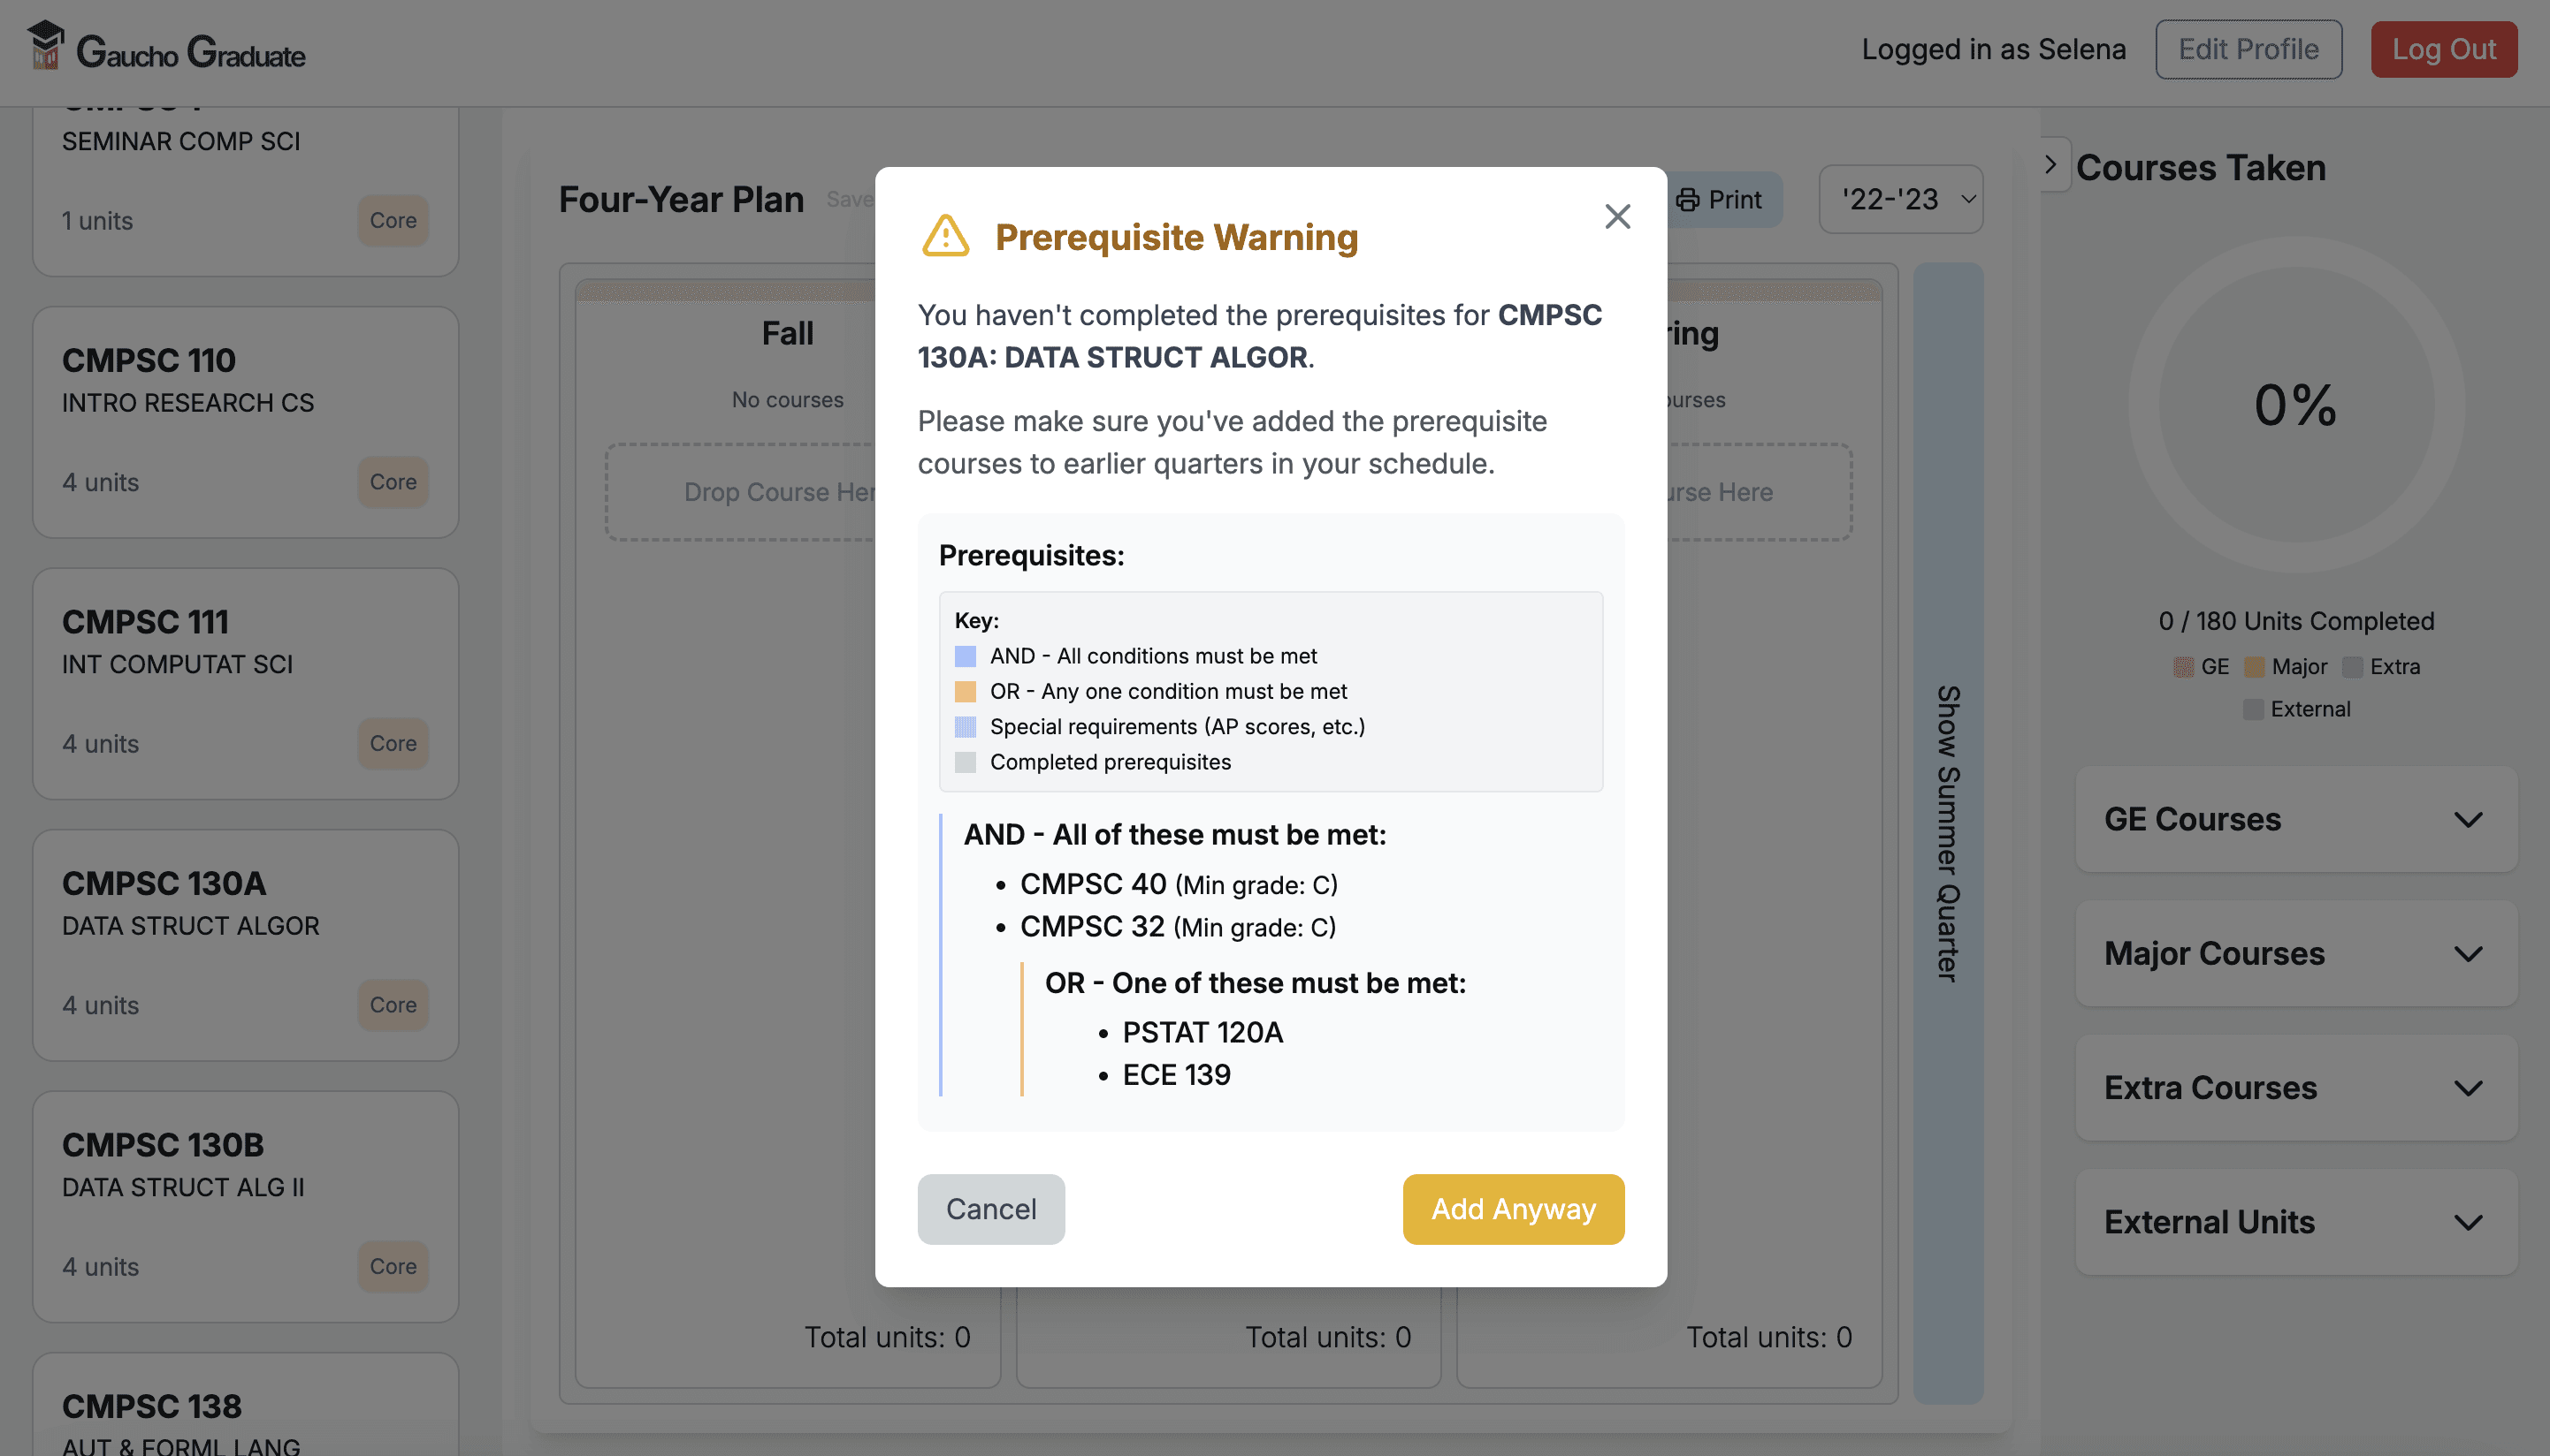Screen dimensions: 2550x1456
Task: Expand the Extra Courses section
Action: 2296,1087
